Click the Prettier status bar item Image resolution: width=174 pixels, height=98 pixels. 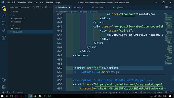click(x=158, y=93)
